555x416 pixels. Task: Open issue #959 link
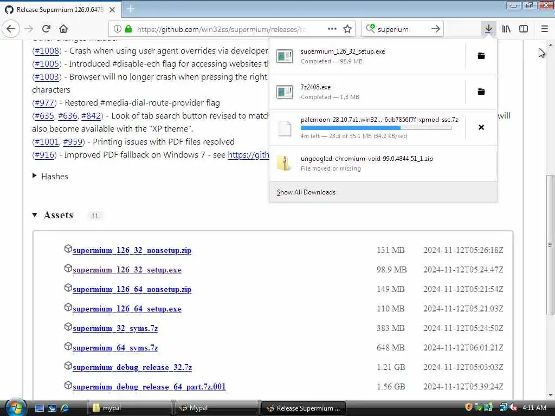[x=73, y=142]
